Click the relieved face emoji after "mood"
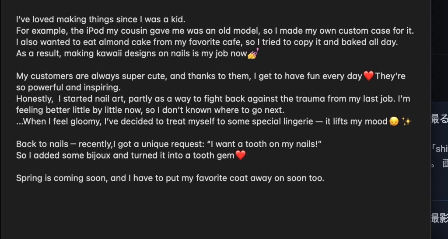Screen dimensions: 448x239 tap(394, 122)
